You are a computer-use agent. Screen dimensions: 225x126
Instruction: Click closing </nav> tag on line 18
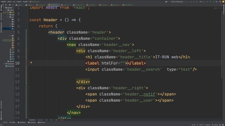click(74, 113)
